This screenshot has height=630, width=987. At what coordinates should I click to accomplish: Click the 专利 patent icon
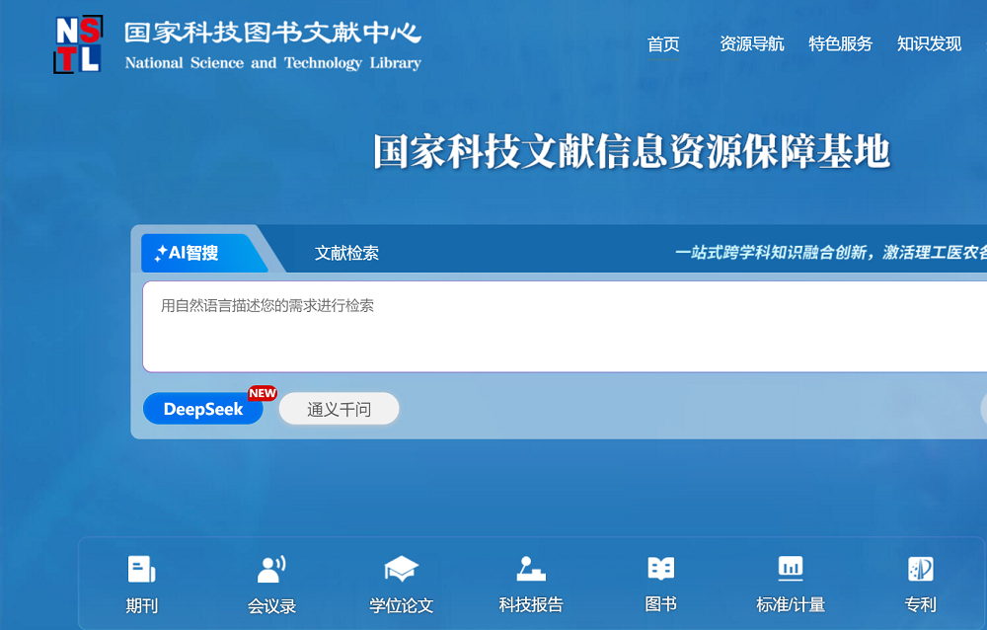pyautogui.click(x=920, y=570)
